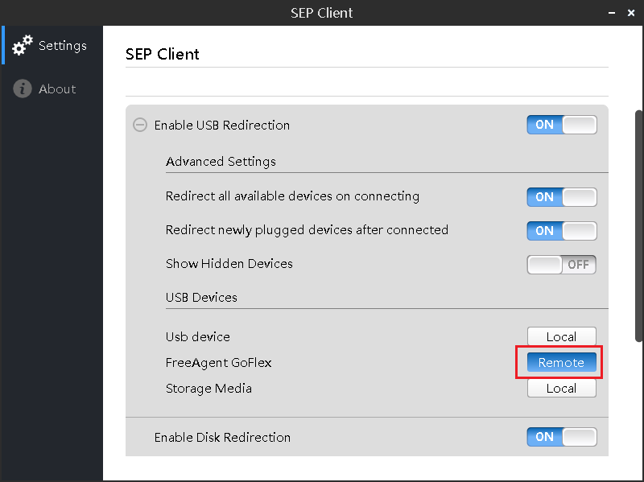Open the Settings tab label

[x=63, y=46]
